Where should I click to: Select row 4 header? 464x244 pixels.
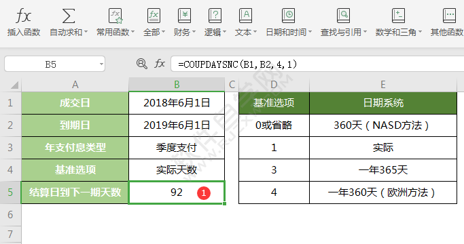point(10,170)
